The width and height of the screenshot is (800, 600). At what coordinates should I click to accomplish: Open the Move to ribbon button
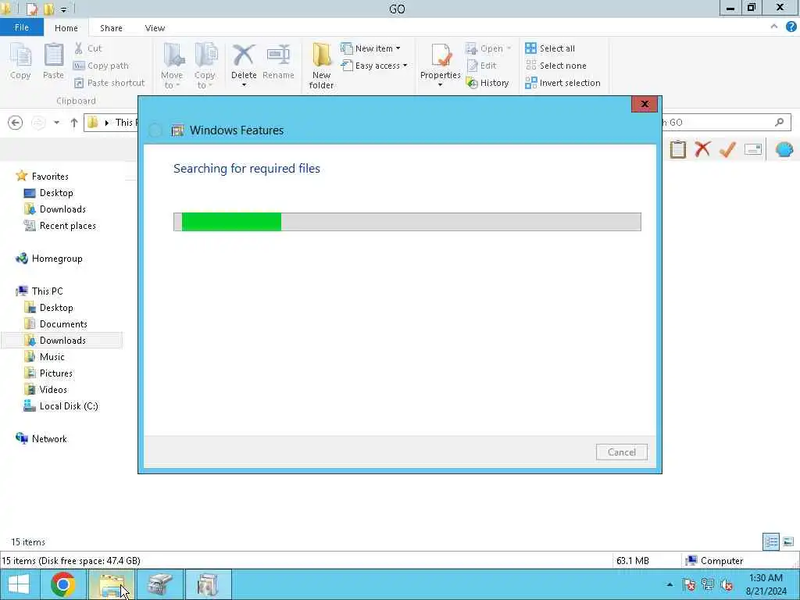click(x=172, y=66)
